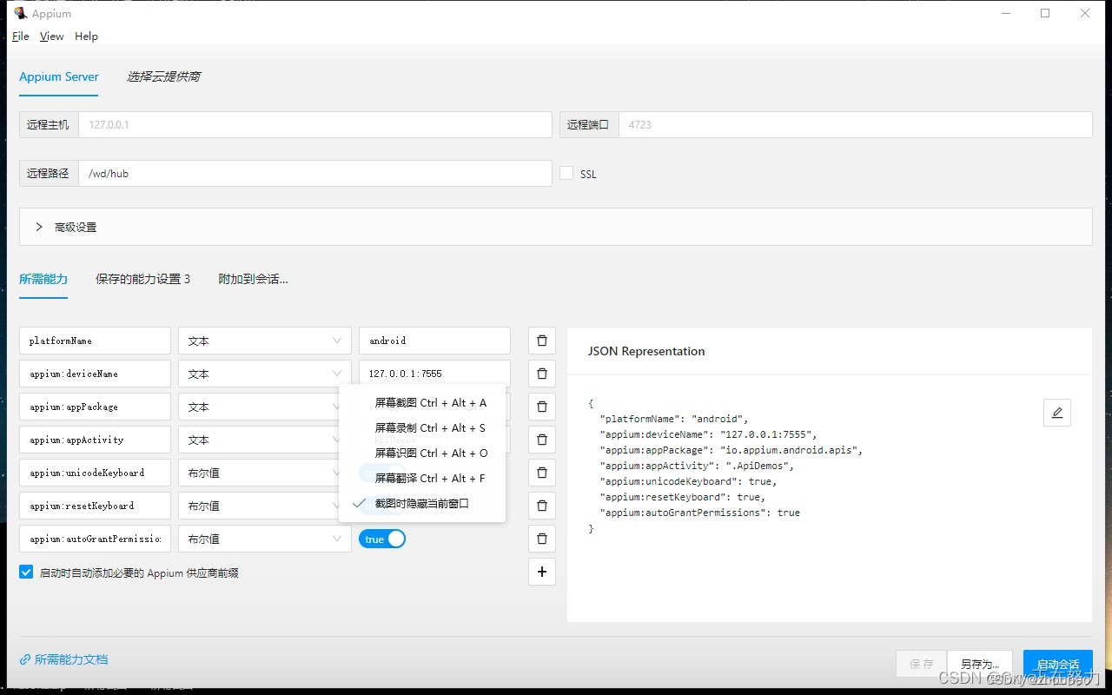Enable the SSL checkbox
Image resolution: width=1112 pixels, height=695 pixels.
click(566, 173)
